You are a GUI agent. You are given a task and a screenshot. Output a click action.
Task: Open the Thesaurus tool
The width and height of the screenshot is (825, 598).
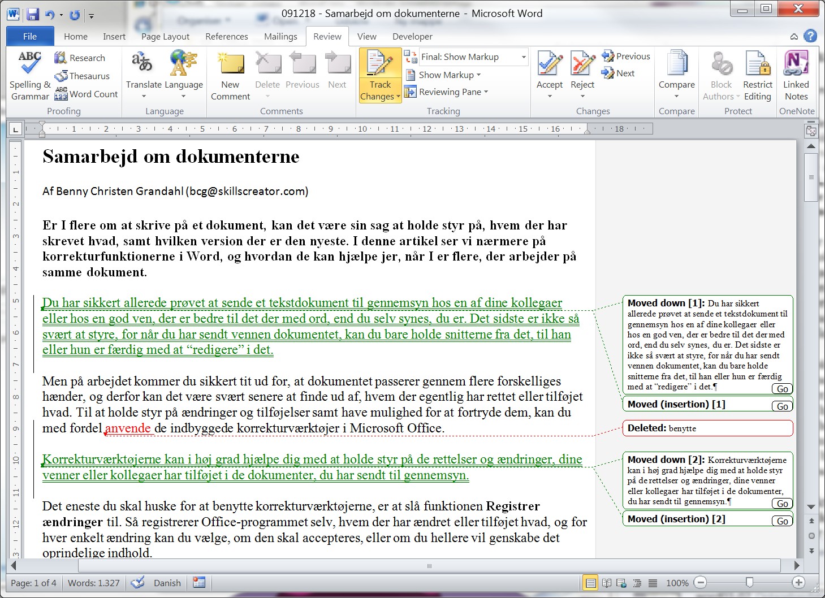tap(83, 76)
